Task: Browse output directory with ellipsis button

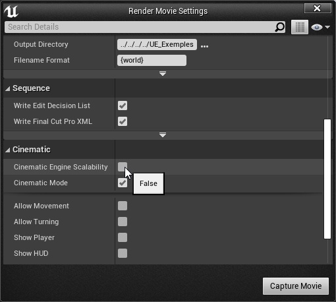Action: [204, 46]
